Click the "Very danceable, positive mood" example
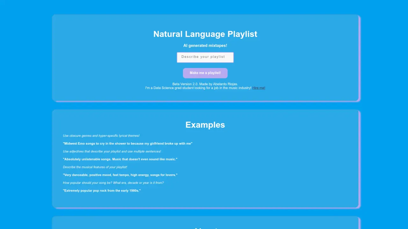 (x=120, y=175)
